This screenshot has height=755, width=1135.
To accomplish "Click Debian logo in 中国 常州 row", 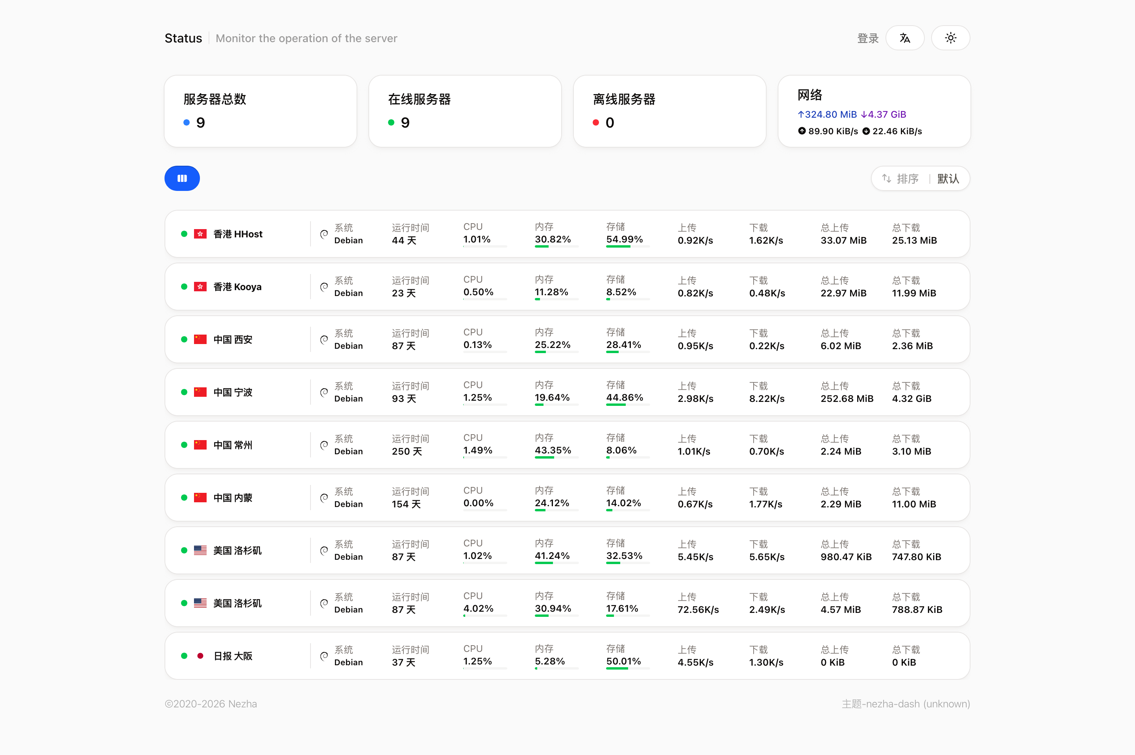I will [324, 445].
